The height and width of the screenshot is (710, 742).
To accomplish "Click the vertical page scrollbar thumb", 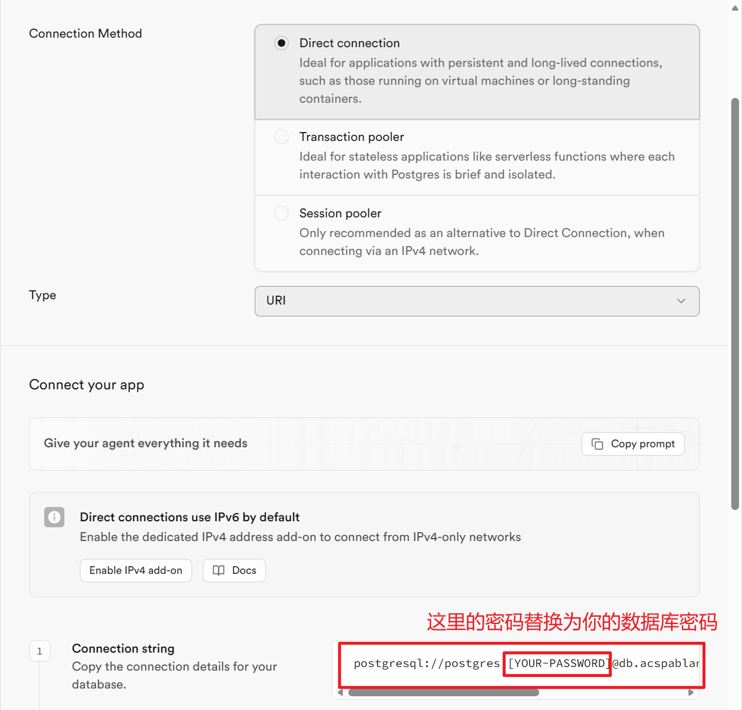I will coord(735,303).
